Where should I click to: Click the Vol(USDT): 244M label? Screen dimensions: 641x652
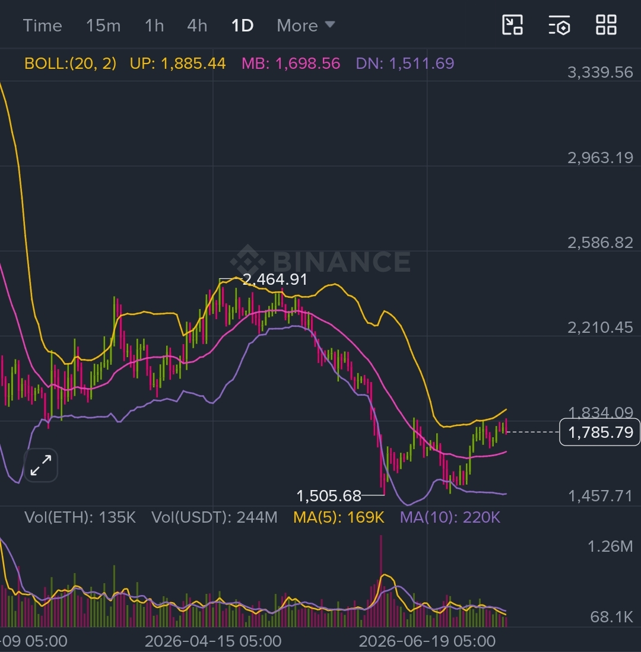pyautogui.click(x=214, y=517)
